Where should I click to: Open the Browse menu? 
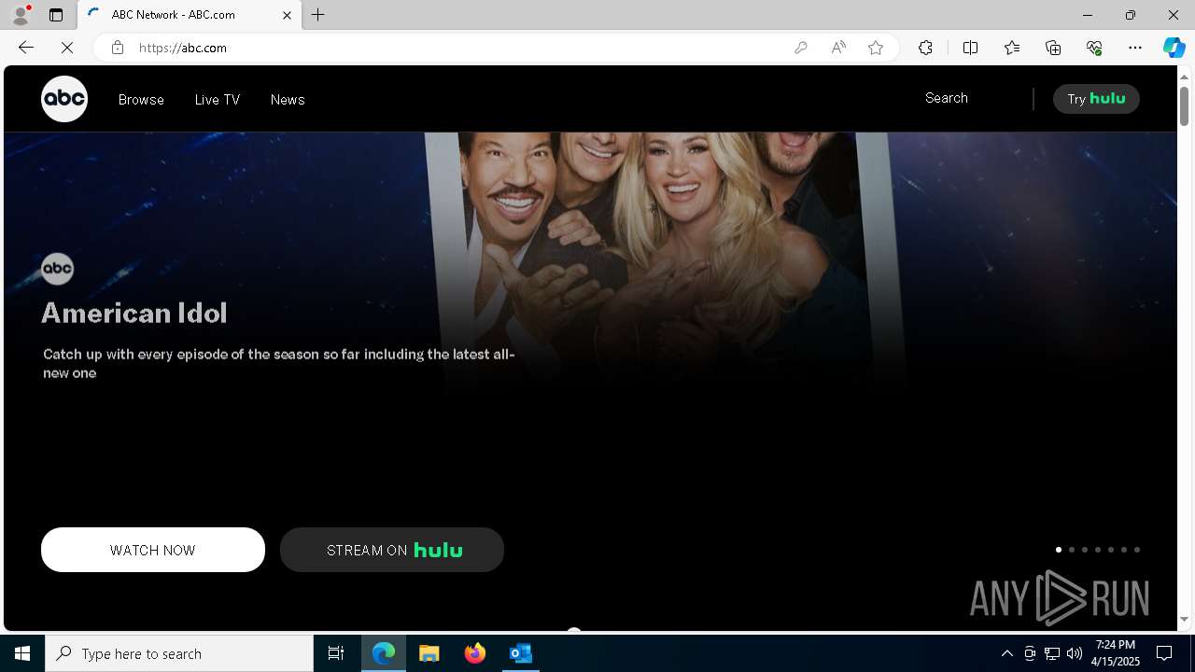coord(141,100)
